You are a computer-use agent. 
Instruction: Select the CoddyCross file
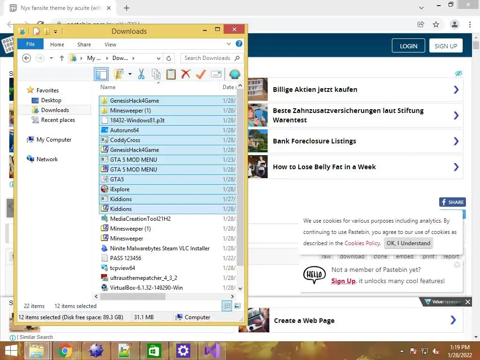(x=167, y=140)
